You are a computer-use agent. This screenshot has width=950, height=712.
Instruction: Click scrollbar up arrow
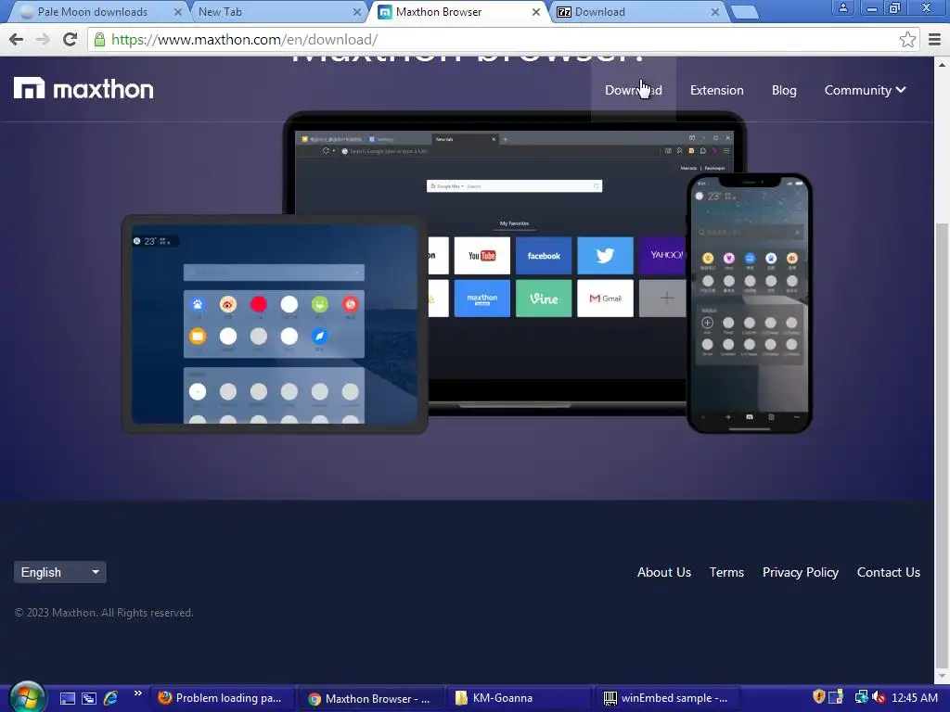pyautogui.click(x=942, y=64)
